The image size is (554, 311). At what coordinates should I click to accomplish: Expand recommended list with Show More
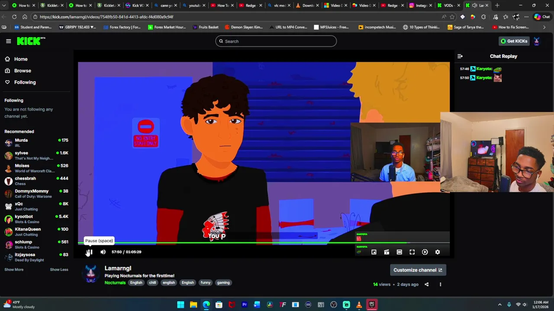point(14,270)
